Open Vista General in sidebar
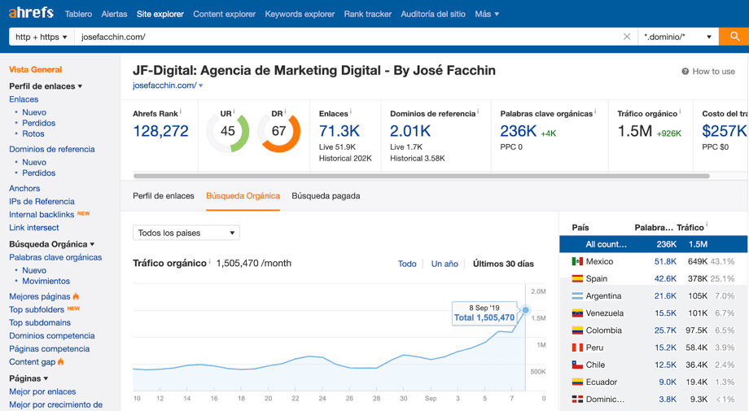The image size is (749, 411). pos(35,70)
